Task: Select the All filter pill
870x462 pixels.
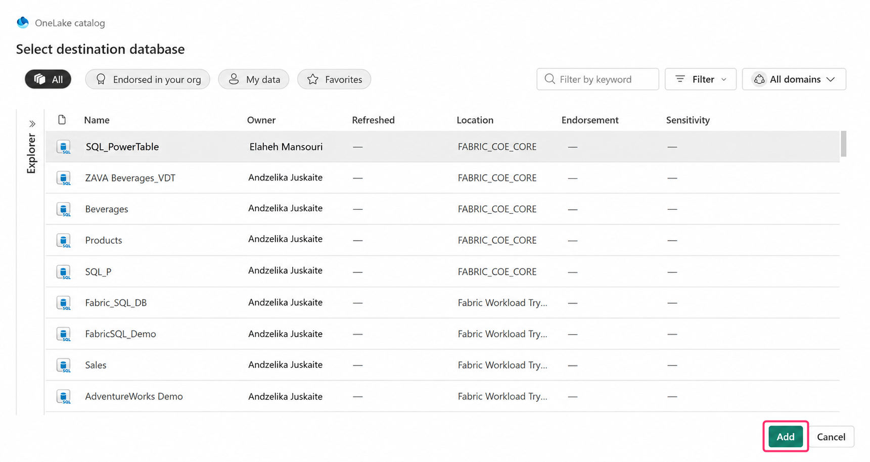Action: (x=48, y=79)
